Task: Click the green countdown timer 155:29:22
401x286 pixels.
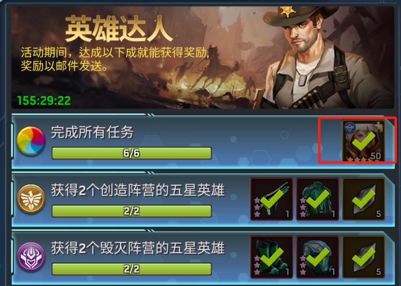Action: 44,101
